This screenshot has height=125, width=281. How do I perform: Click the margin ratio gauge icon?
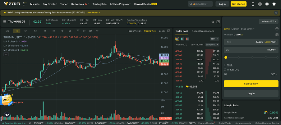265,113
